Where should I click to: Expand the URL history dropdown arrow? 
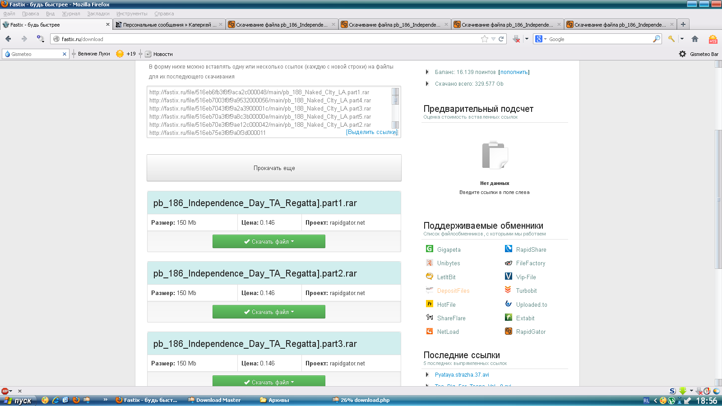pyautogui.click(x=493, y=39)
